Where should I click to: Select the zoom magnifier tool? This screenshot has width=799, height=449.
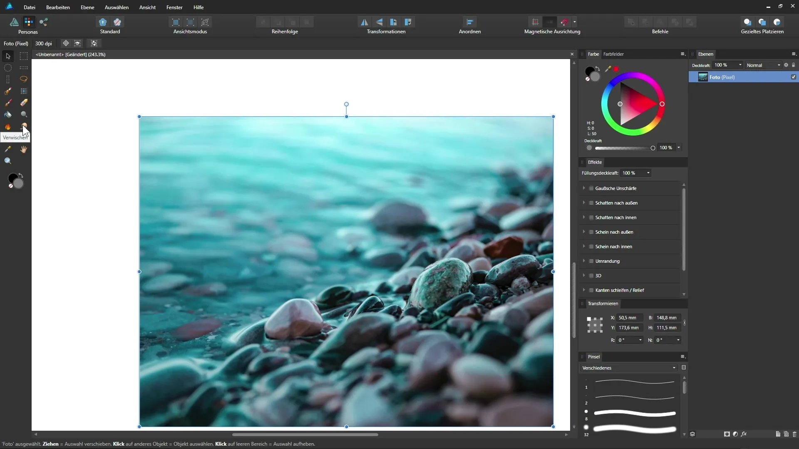tap(8, 161)
